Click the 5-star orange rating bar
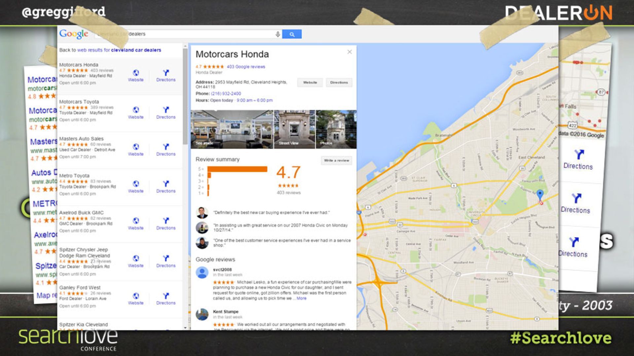 click(237, 169)
